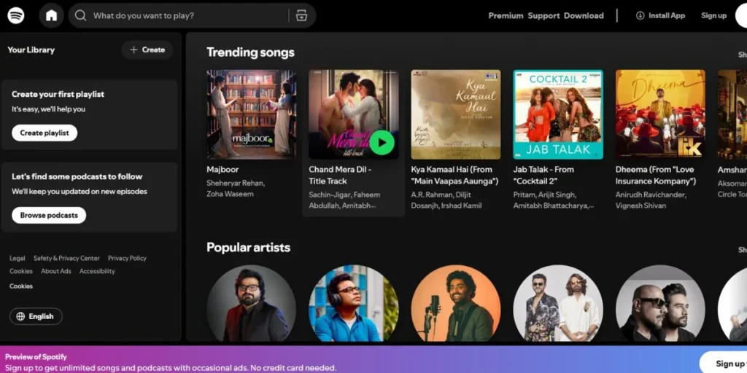Focus the 'What do you want to play?' field
This screenshot has width=747, height=373.
click(193, 16)
